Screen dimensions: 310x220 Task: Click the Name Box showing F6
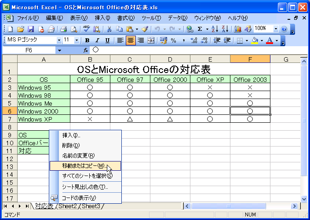(29, 51)
